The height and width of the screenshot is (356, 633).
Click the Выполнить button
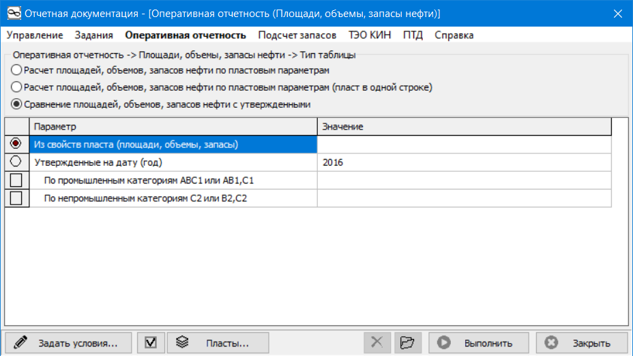(x=479, y=342)
